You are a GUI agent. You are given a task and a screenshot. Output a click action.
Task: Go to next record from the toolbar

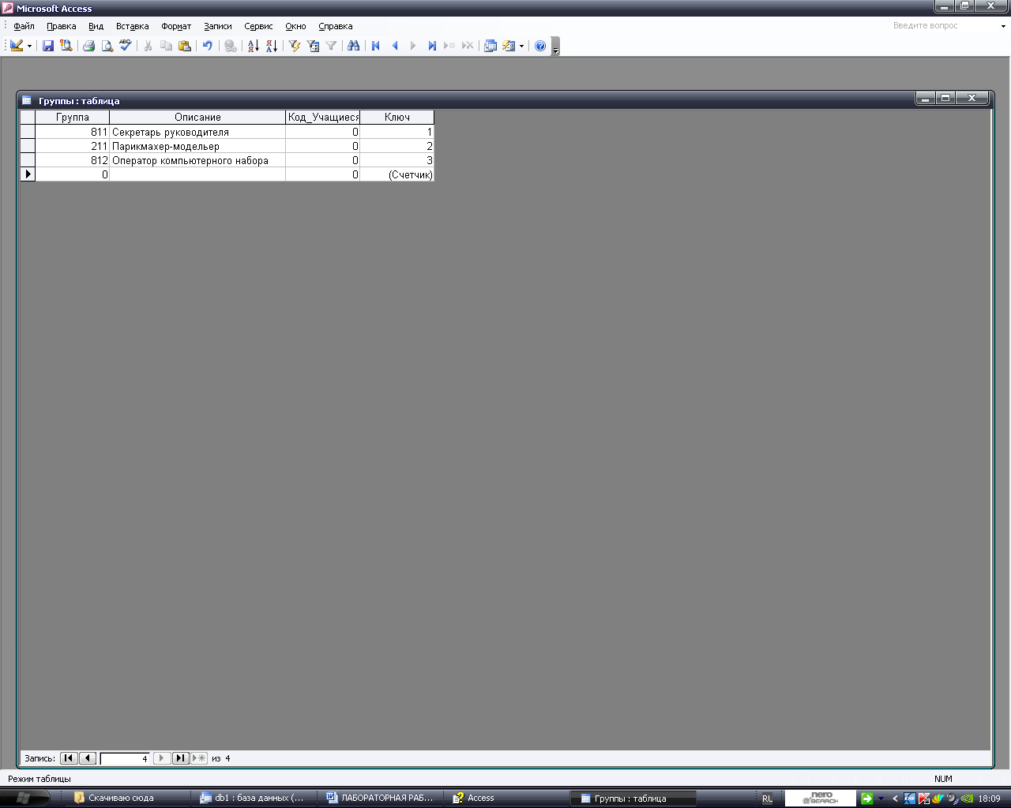[413, 46]
